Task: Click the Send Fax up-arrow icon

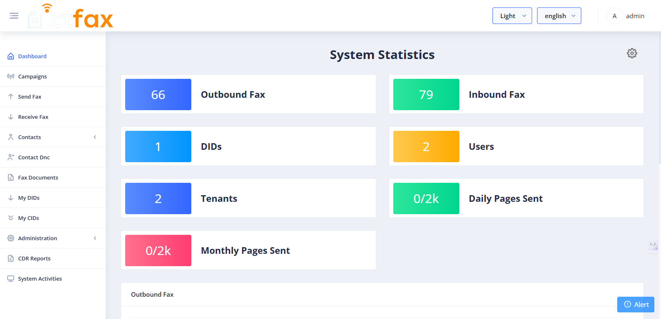Action: coord(11,97)
